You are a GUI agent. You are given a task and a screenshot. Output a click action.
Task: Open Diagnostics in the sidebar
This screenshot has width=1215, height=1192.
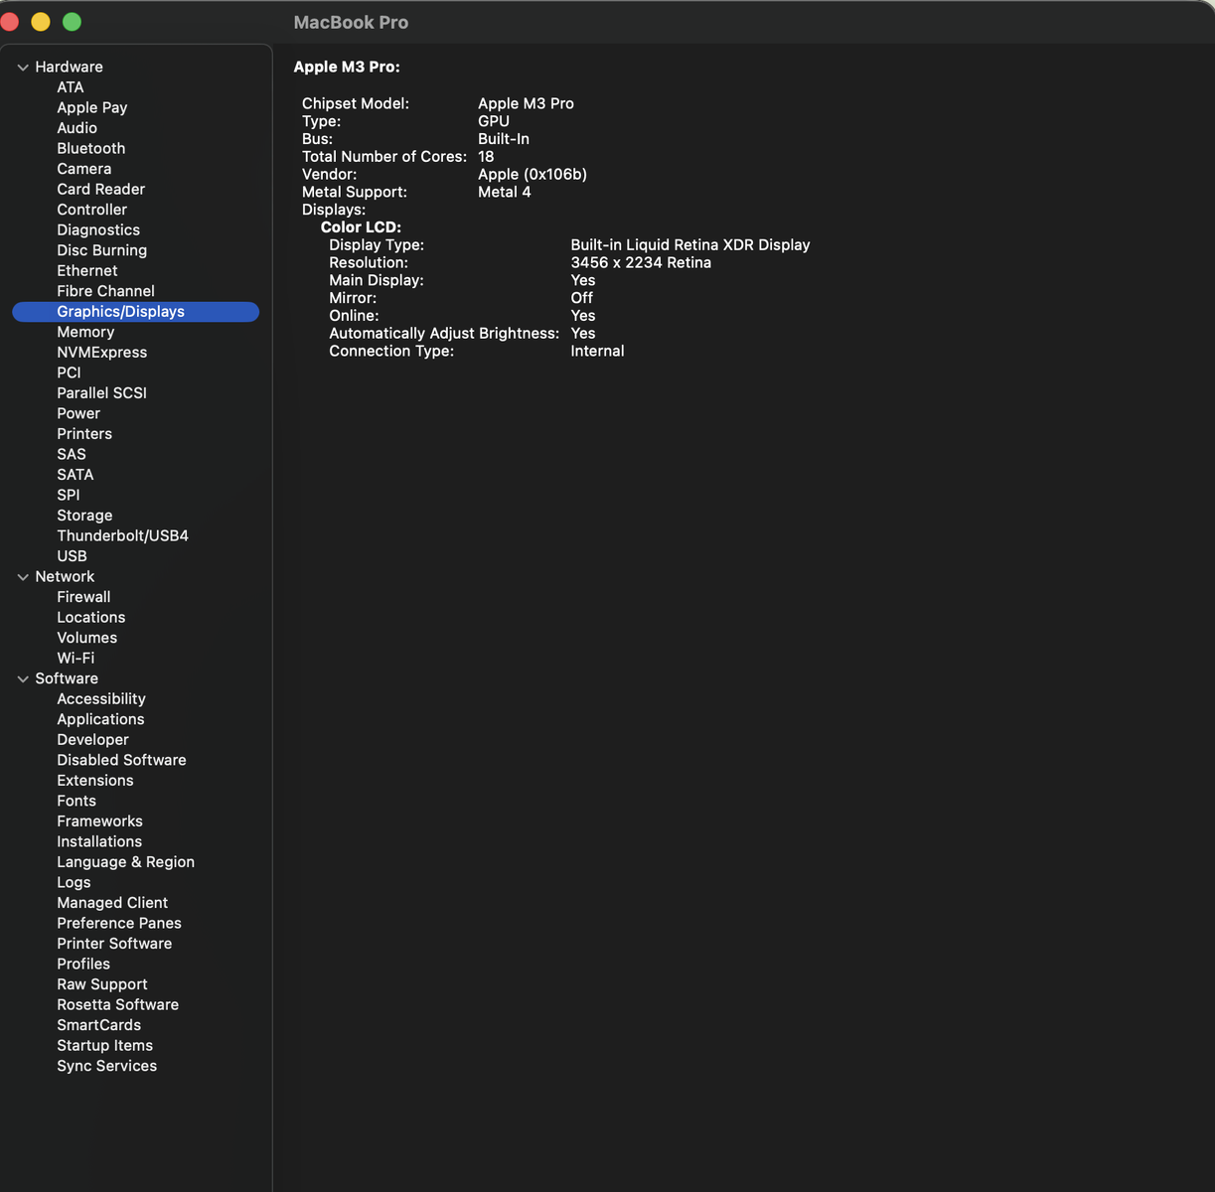[x=98, y=229]
